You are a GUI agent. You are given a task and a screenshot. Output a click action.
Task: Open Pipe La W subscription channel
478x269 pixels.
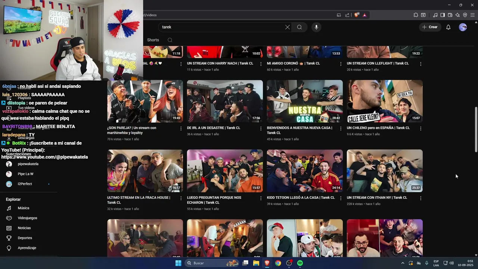click(x=25, y=174)
